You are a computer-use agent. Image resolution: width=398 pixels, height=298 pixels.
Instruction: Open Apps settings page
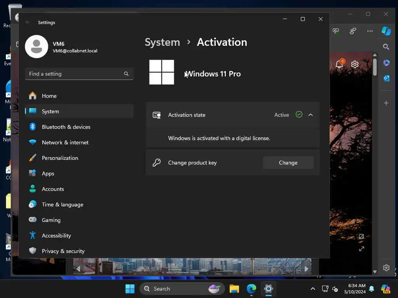point(79,173)
